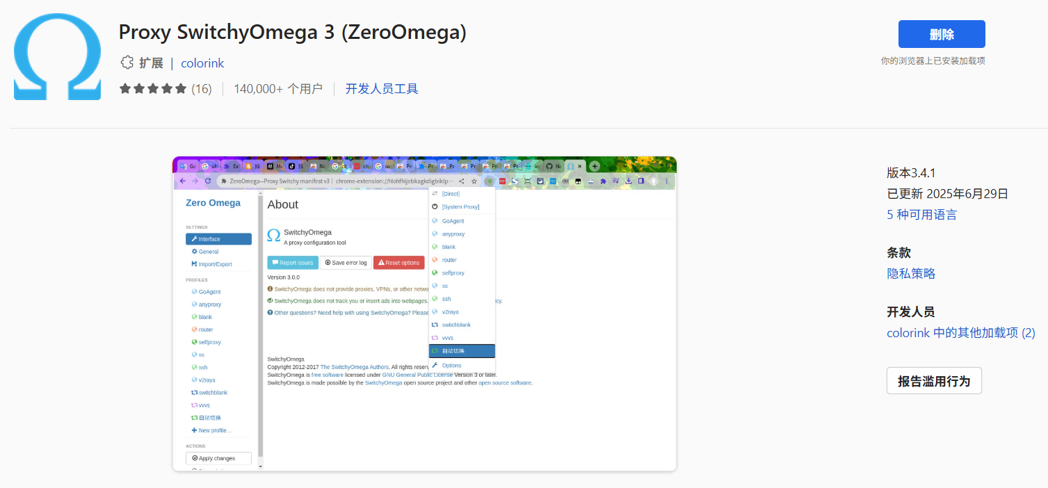
Task: Click the gear General item in preview sidebar
Action: click(208, 252)
